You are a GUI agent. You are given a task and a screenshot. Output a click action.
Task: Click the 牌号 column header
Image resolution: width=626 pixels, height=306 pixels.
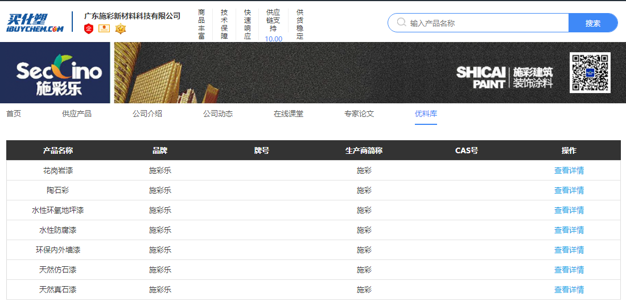pyautogui.click(x=262, y=150)
